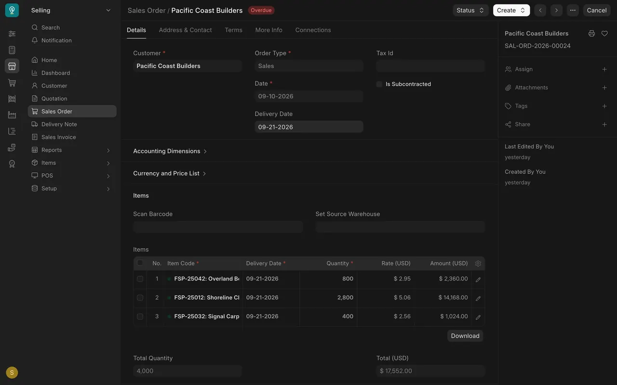Open the Status dropdown
This screenshot has width=617, height=385.
pyautogui.click(x=470, y=10)
